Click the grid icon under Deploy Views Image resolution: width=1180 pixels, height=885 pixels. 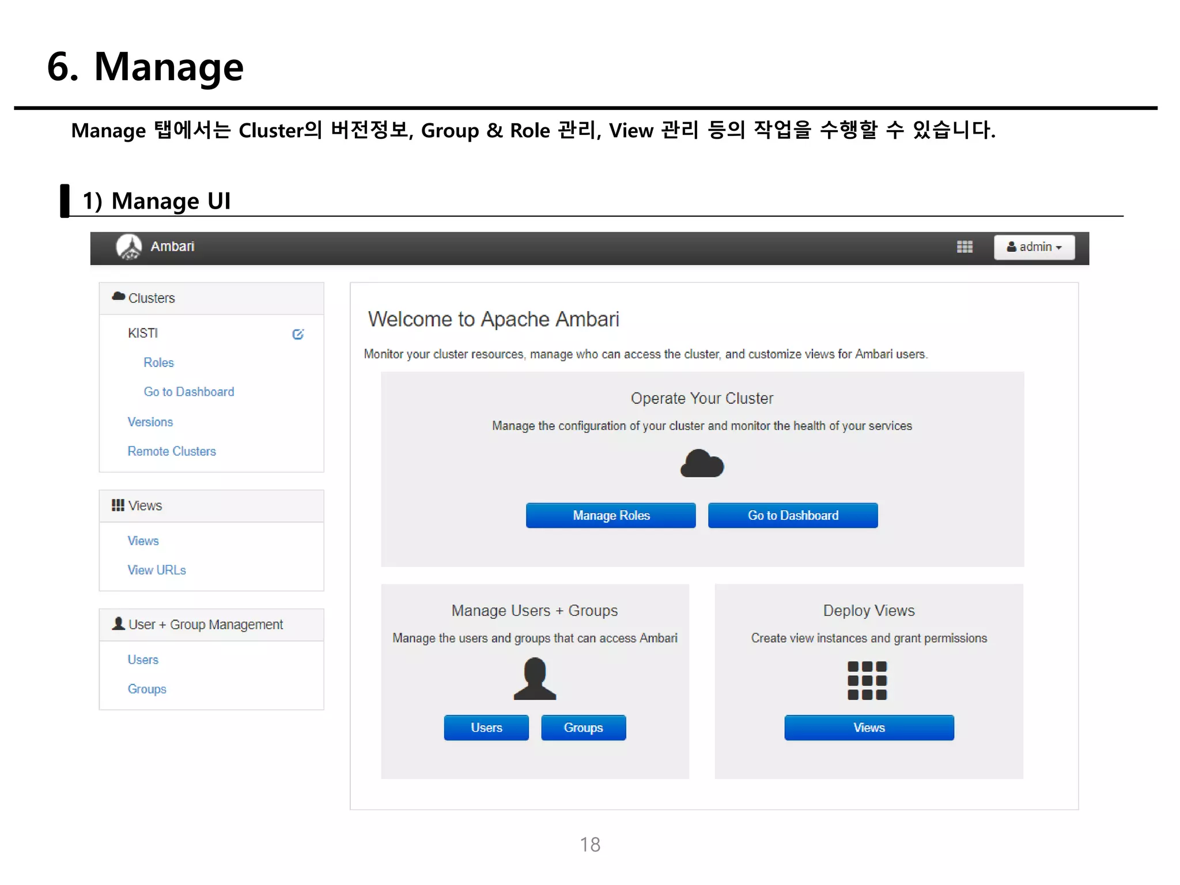pyautogui.click(x=867, y=680)
